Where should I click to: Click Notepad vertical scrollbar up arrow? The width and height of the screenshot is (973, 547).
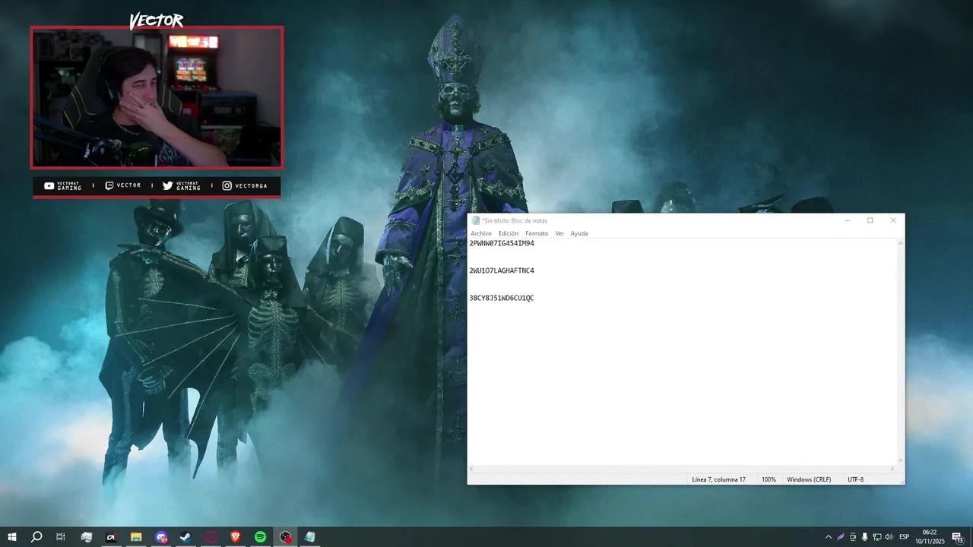901,243
